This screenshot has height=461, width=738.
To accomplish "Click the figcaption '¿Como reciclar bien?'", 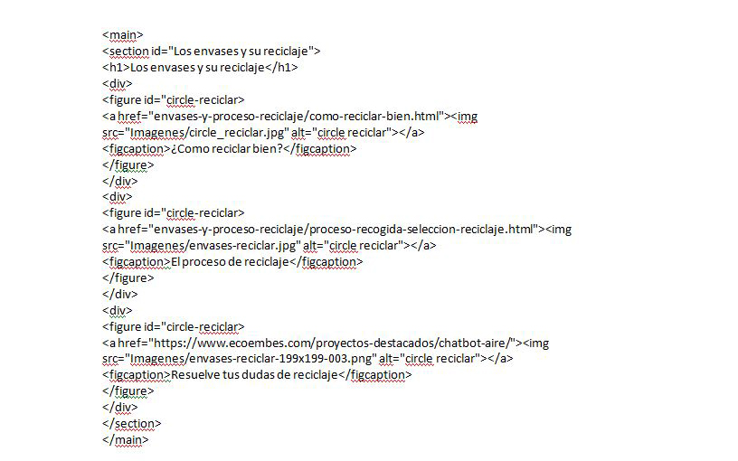I will (x=229, y=148).
